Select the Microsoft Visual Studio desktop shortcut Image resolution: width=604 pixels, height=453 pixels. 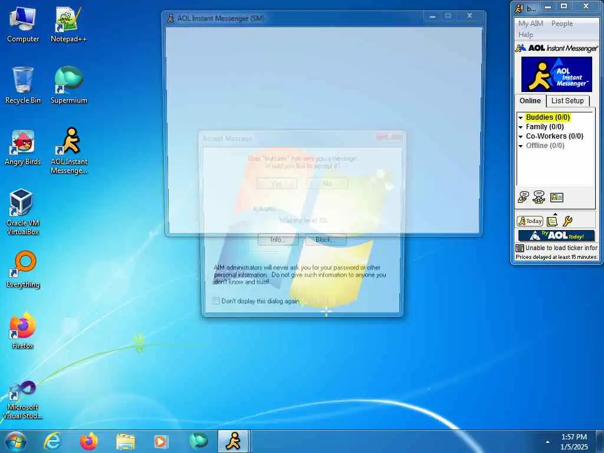23,400
